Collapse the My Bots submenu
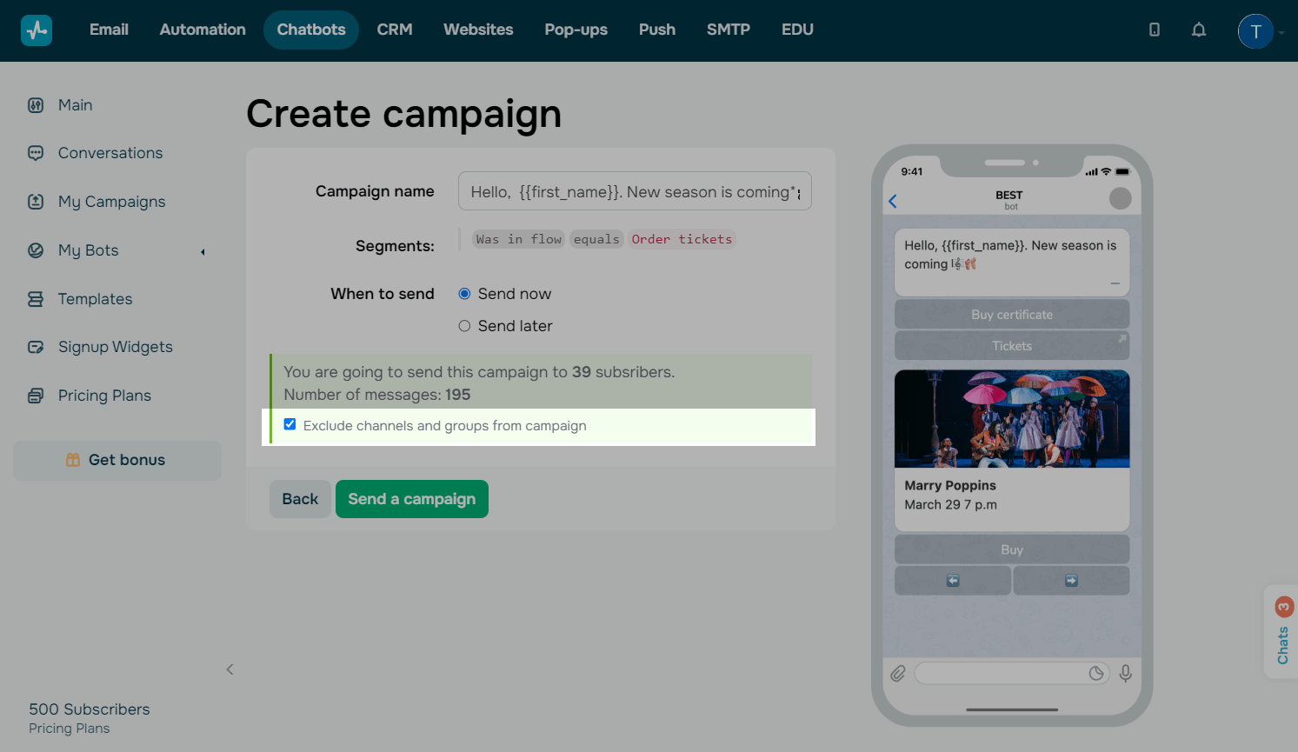This screenshot has height=752, width=1298. pos(202,251)
